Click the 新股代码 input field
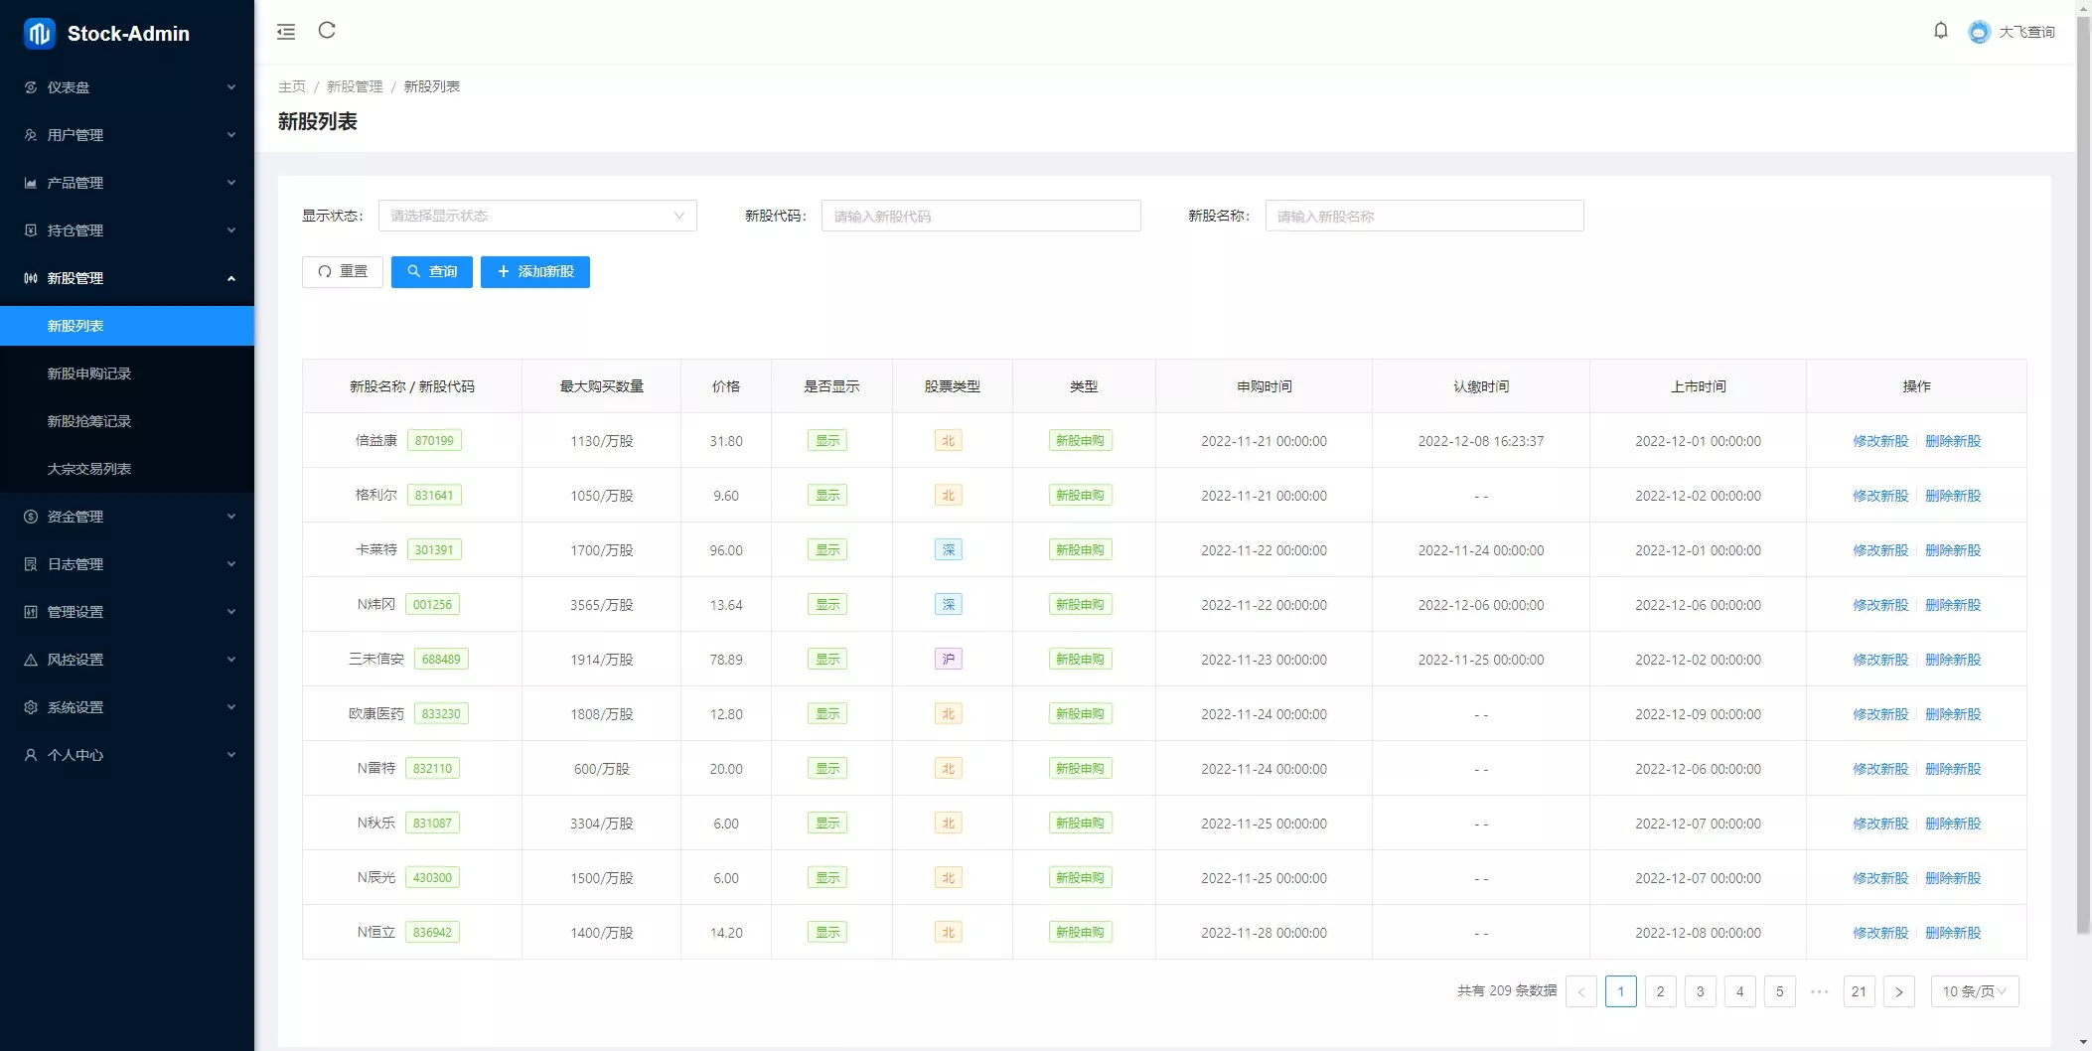Viewport: 2092px width, 1051px height. click(x=980, y=216)
